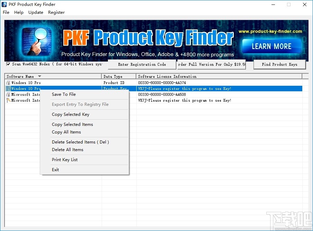Click the disk icon beside top Windows 10 Pro entry
The width and height of the screenshot is (313, 231).
pos(8,83)
